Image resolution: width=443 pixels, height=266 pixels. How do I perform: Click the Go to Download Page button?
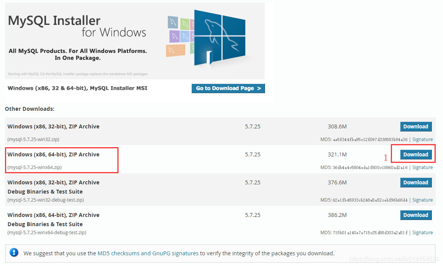click(x=228, y=89)
